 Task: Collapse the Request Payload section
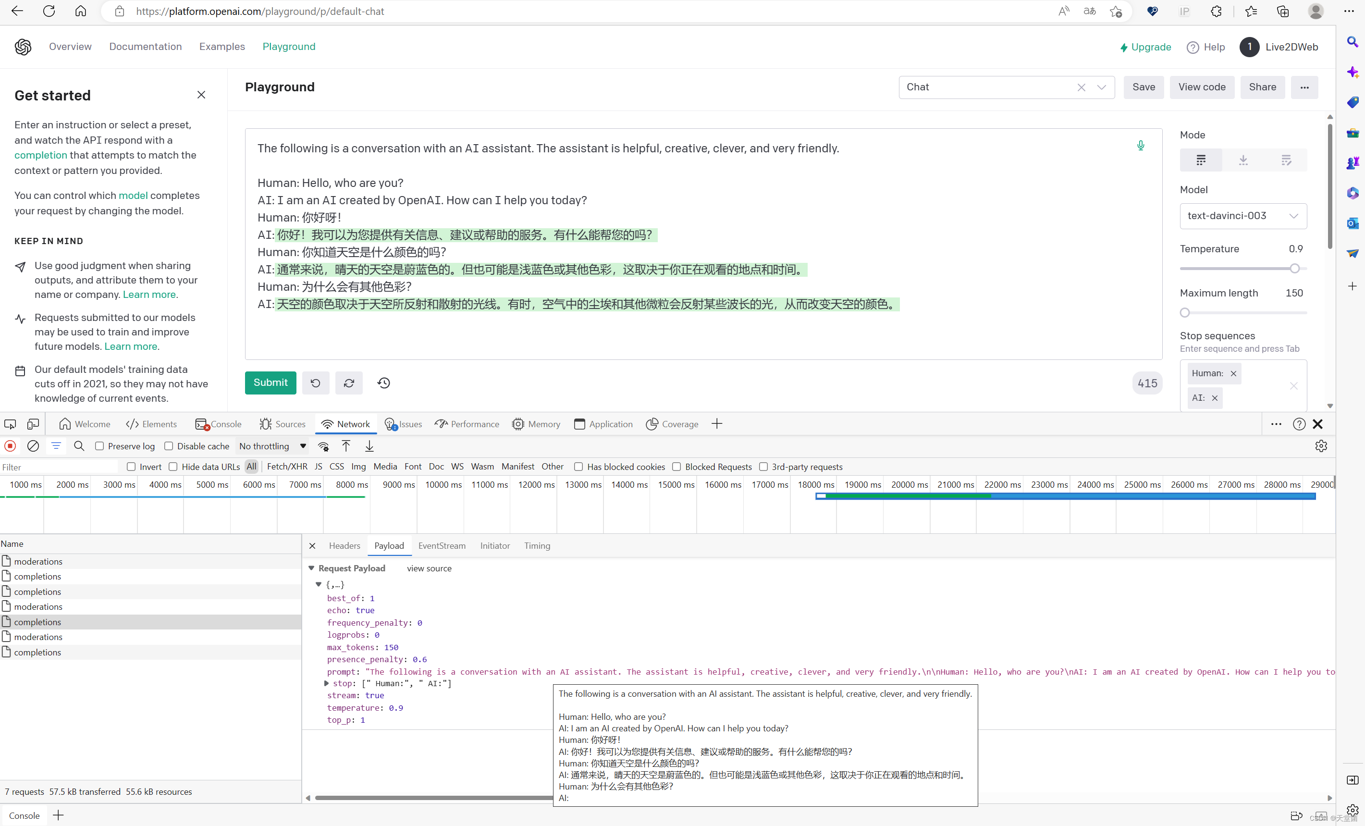(x=311, y=568)
